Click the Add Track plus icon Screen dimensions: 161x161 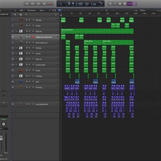tap(15, 15)
